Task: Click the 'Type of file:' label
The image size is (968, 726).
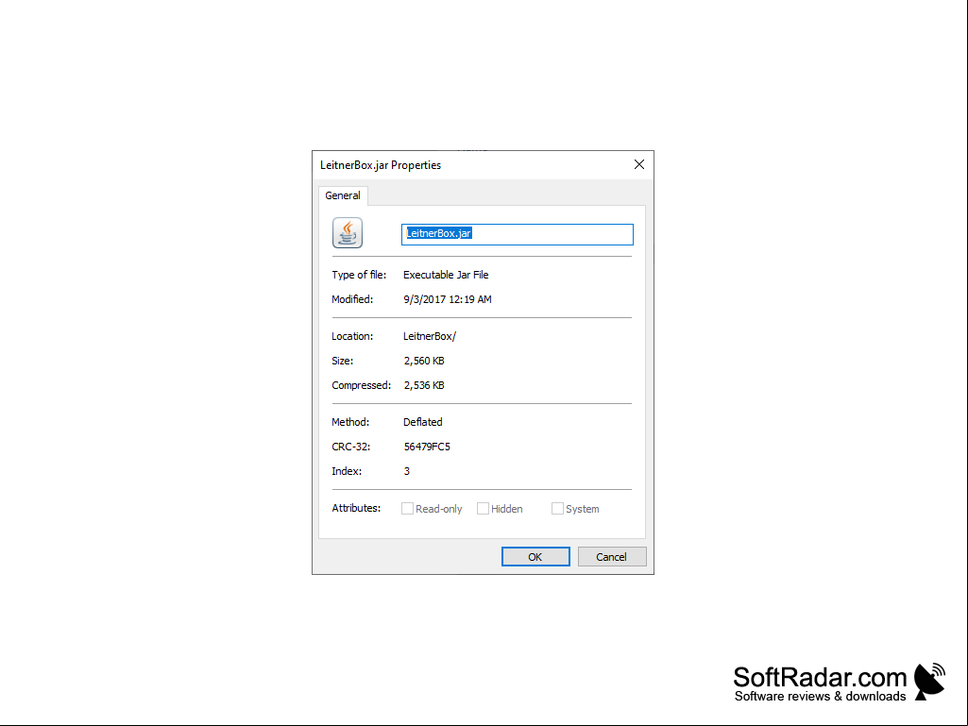Action: click(x=359, y=275)
